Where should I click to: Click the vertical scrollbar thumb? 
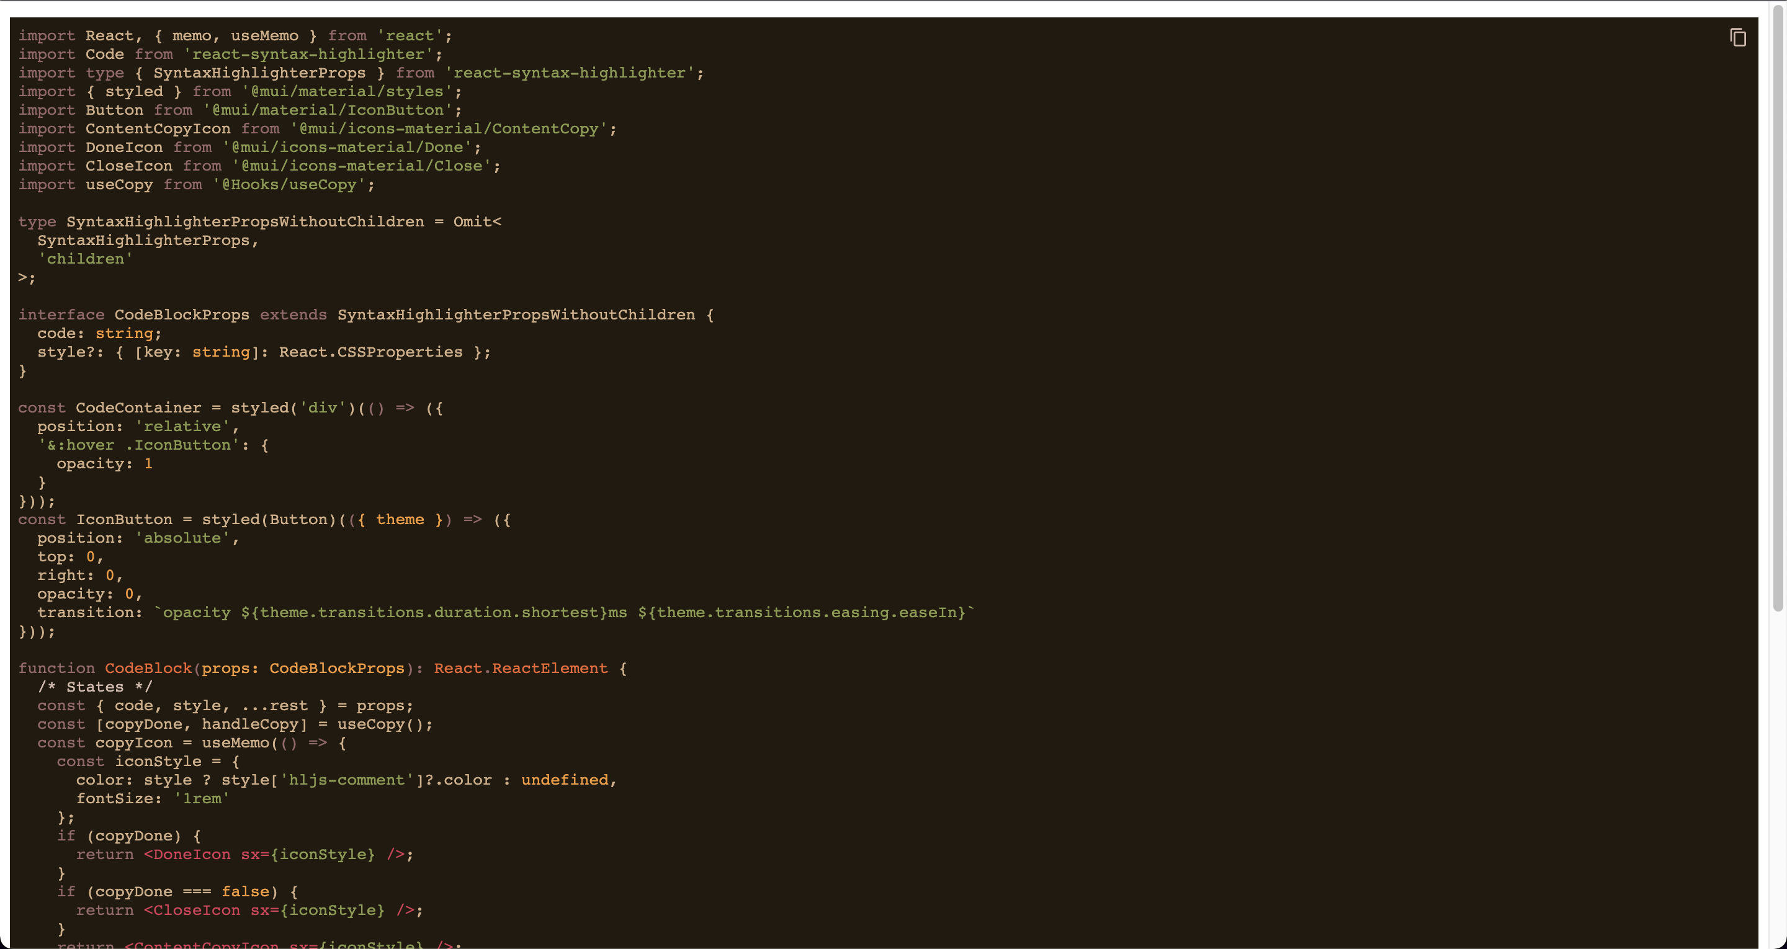[x=1778, y=309]
